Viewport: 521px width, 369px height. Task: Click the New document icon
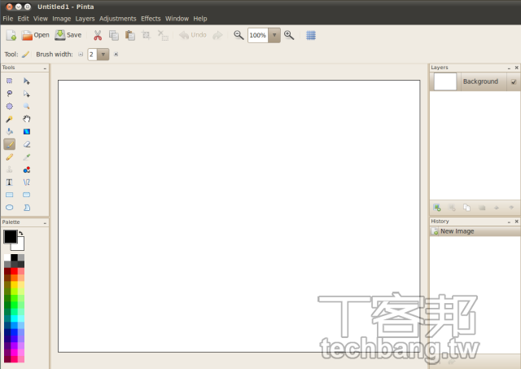pos(11,35)
